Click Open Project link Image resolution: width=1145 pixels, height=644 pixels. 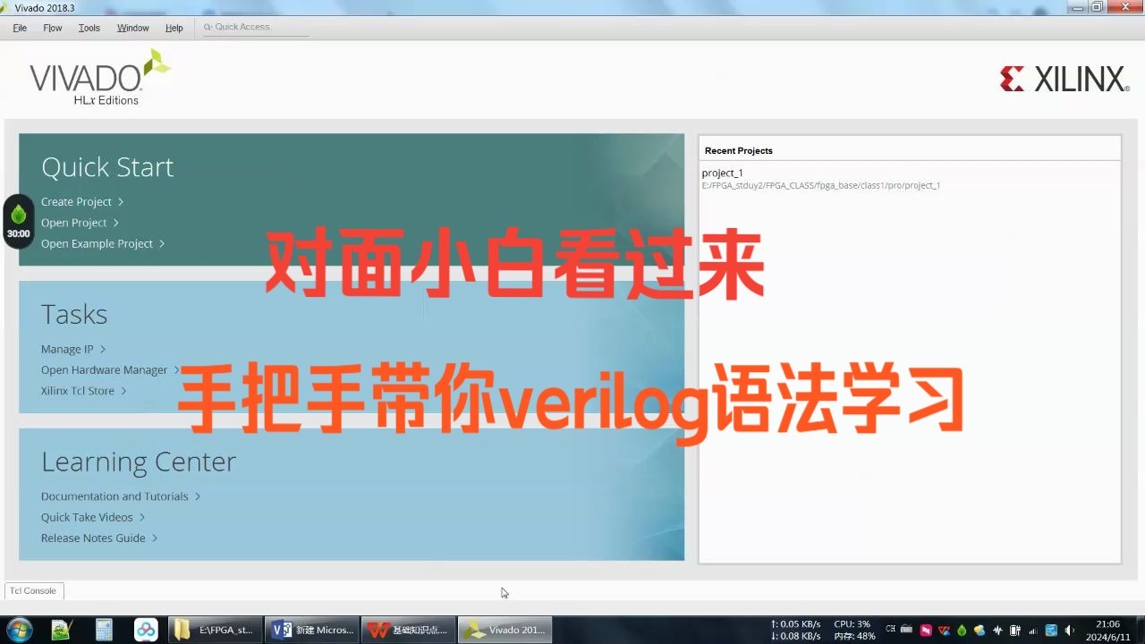80,223
